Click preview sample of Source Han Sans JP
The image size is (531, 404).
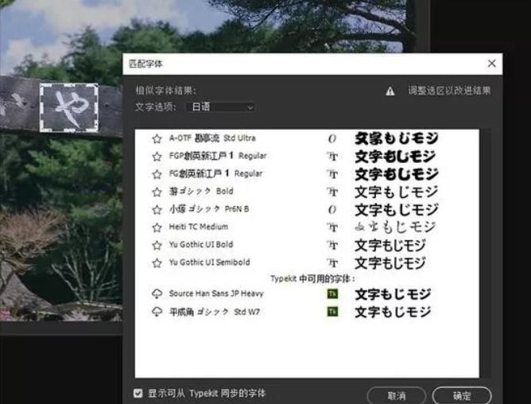click(393, 293)
